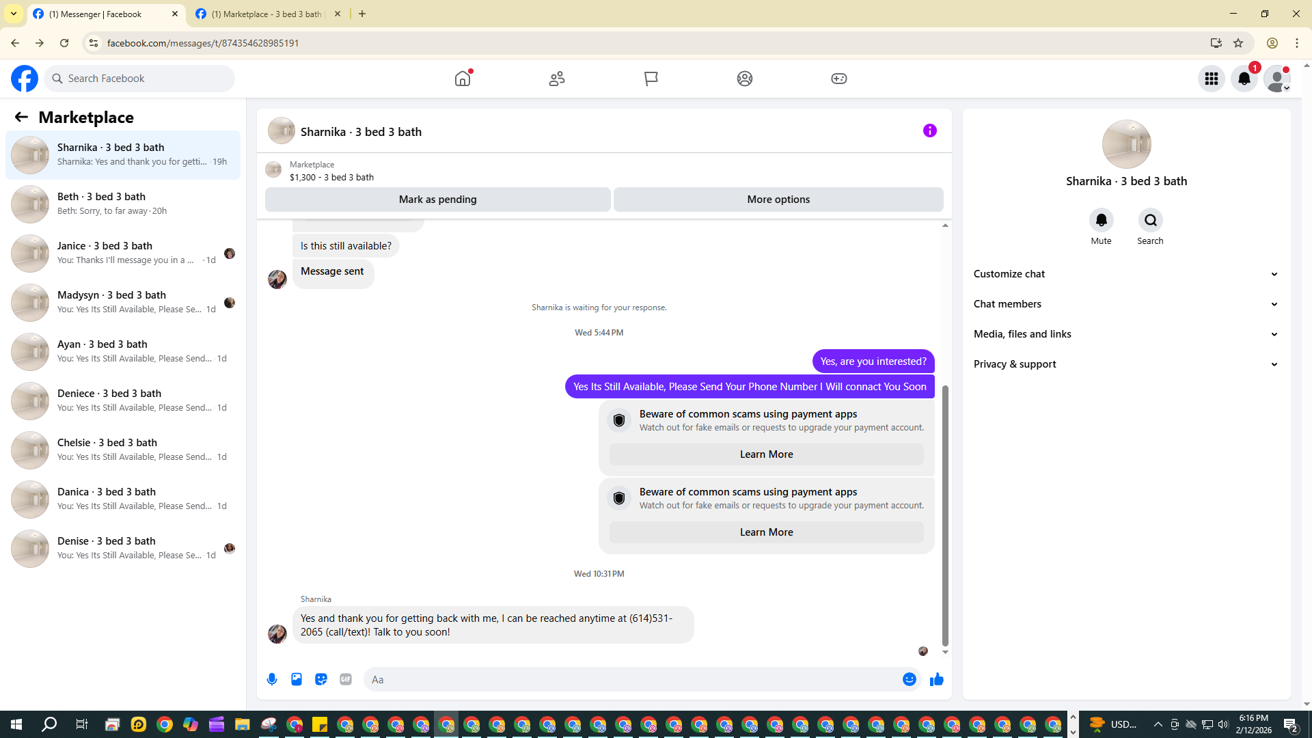
Task: Send a thumbs-up like
Action: tap(937, 679)
